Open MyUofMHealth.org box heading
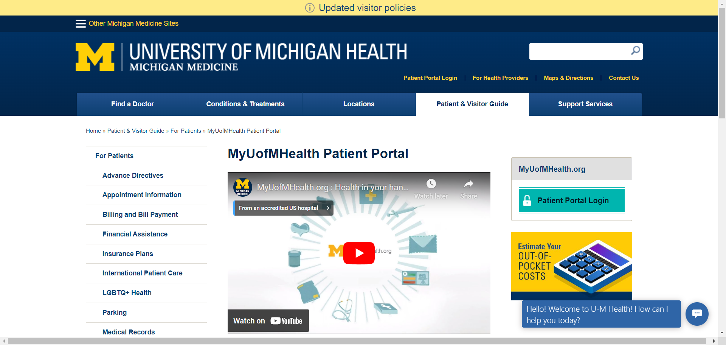Screen dimensions: 726x345 tap(552, 169)
